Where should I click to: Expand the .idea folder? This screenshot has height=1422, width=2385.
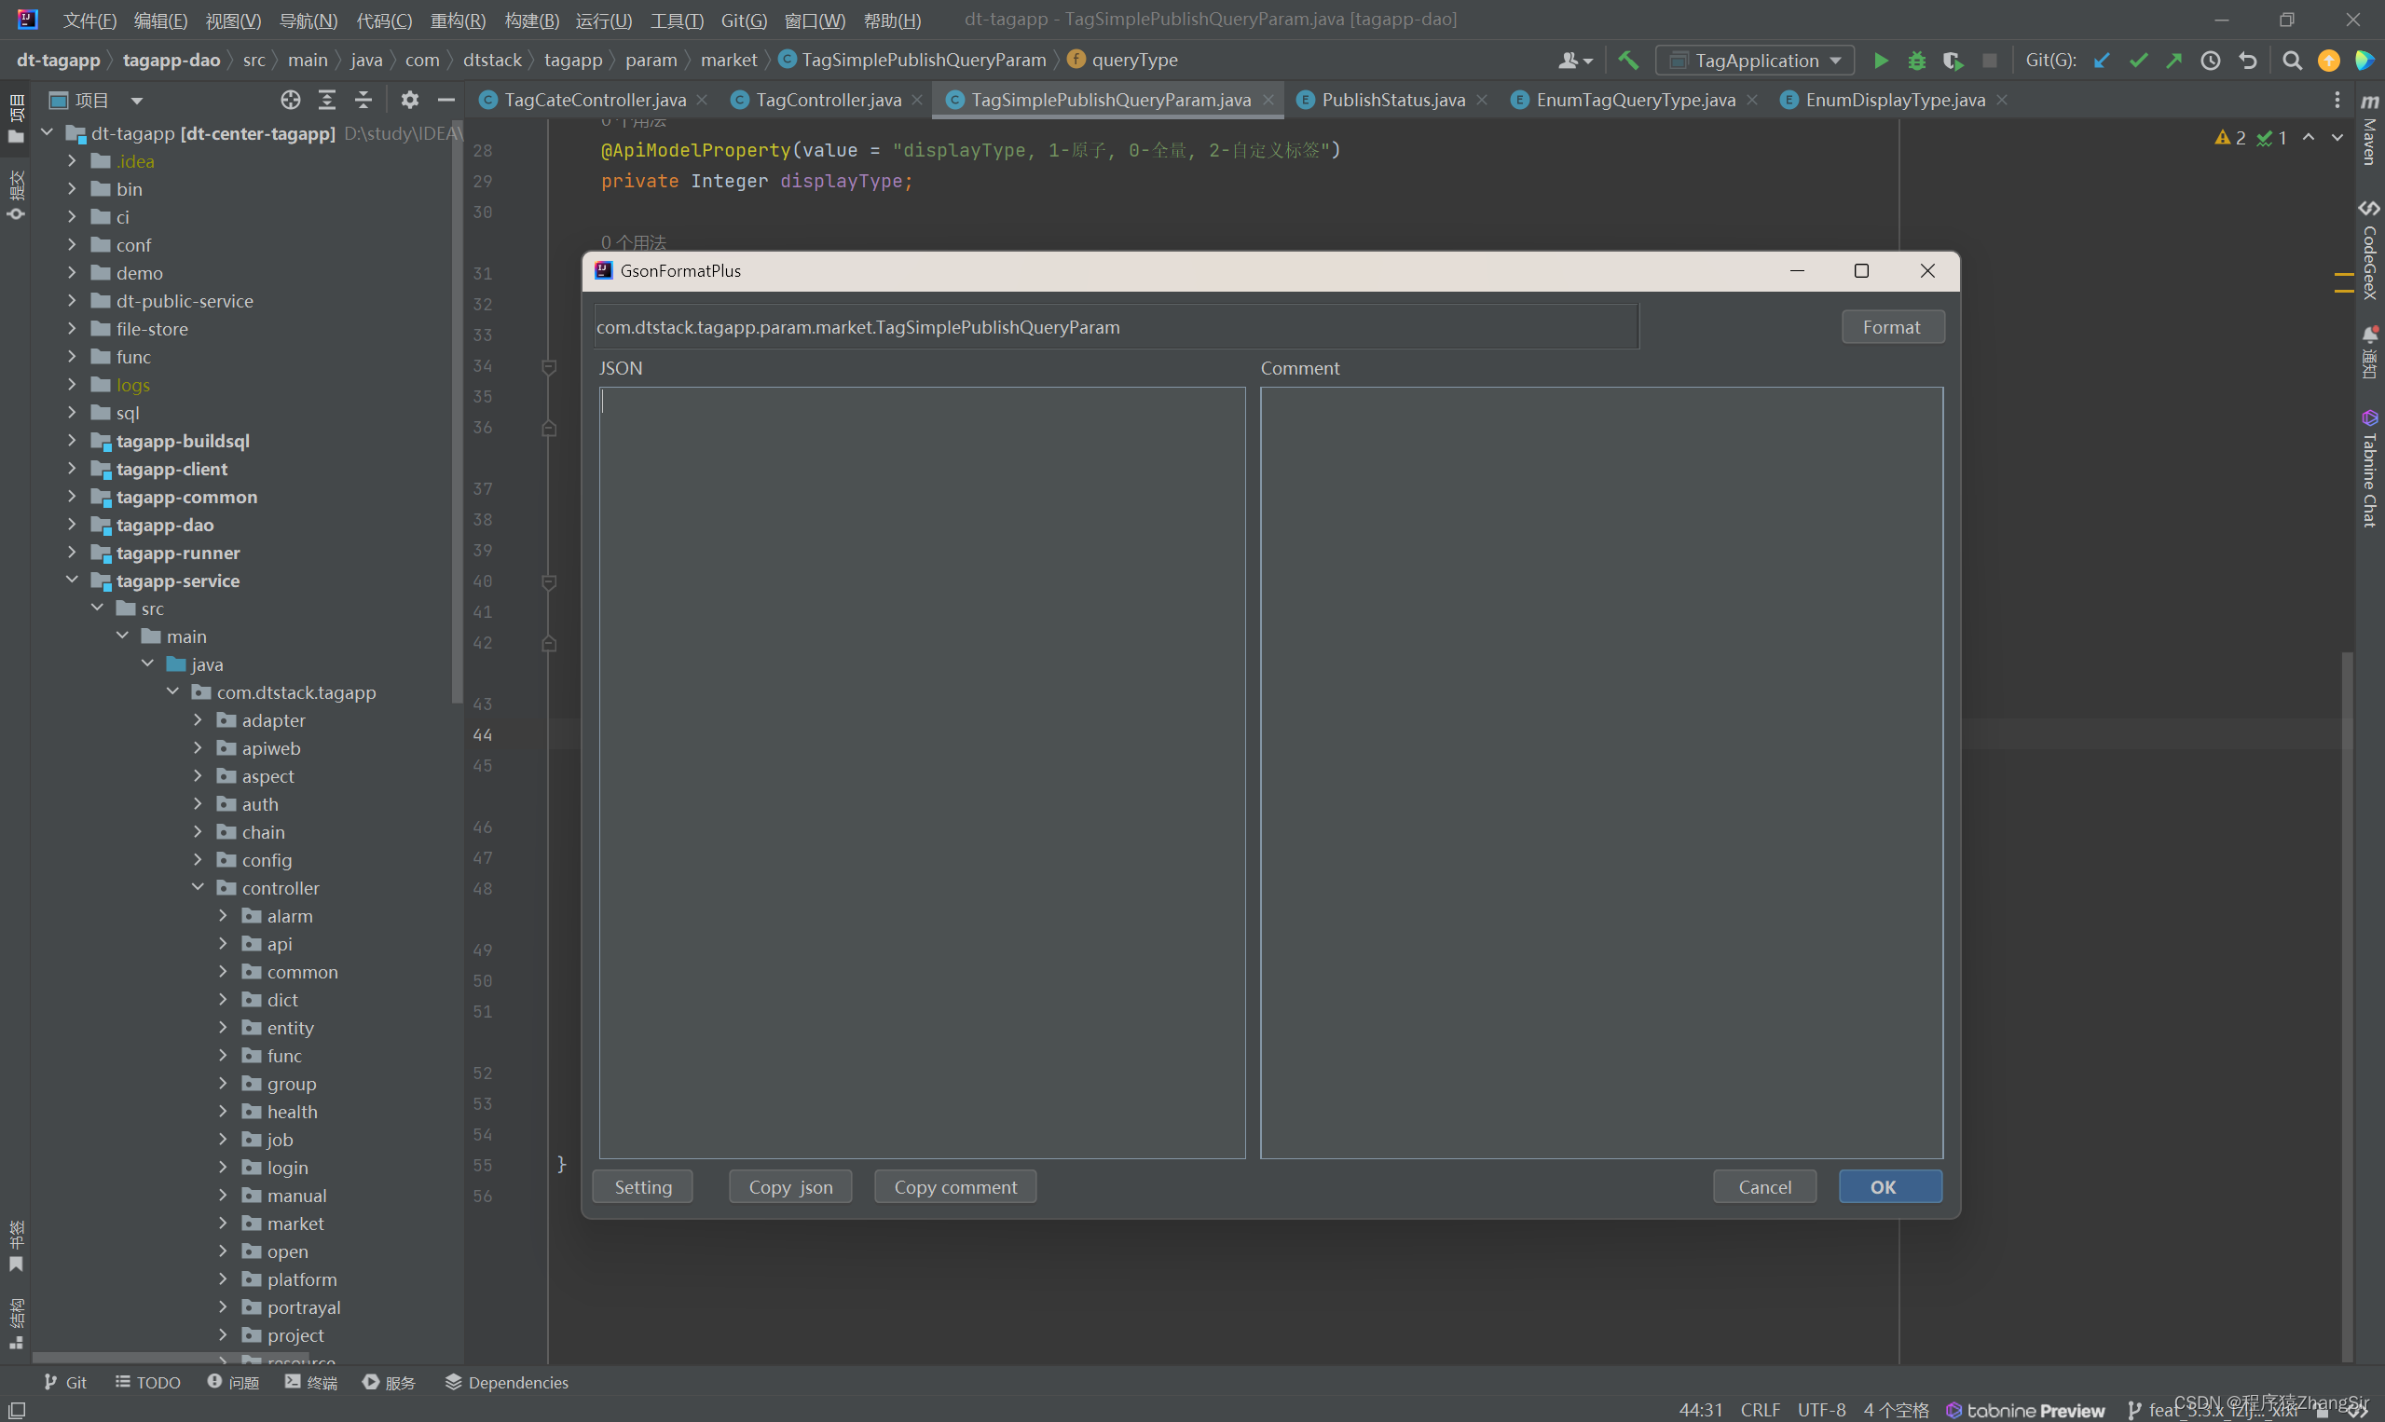(x=72, y=161)
